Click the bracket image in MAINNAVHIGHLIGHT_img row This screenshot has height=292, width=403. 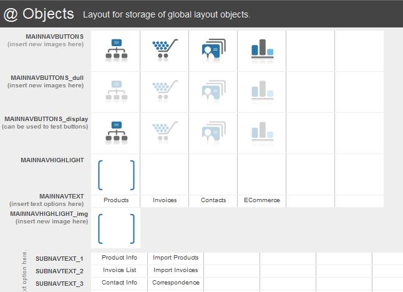tap(115, 229)
